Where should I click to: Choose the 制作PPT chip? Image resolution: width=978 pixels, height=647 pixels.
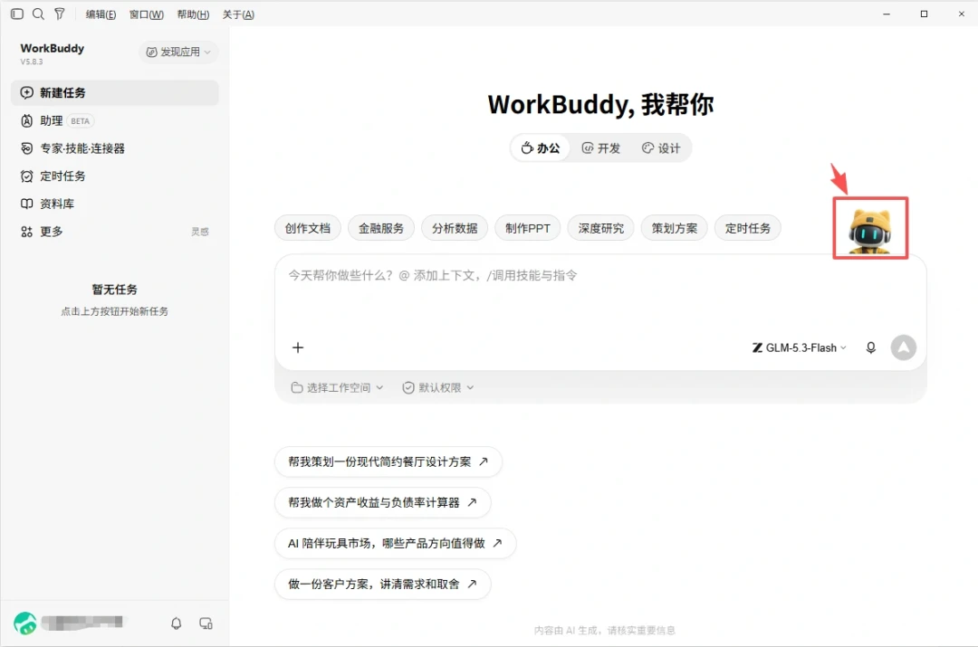click(528, 229)
